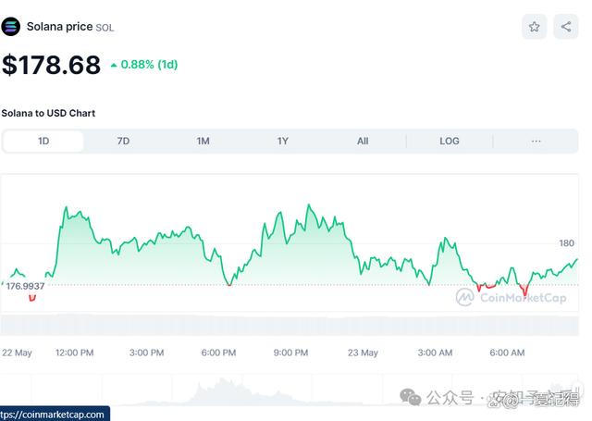Viewport: 592px width, 421px height.
Task: Switch chart to the 7D range
Action: tap(123, 142)
